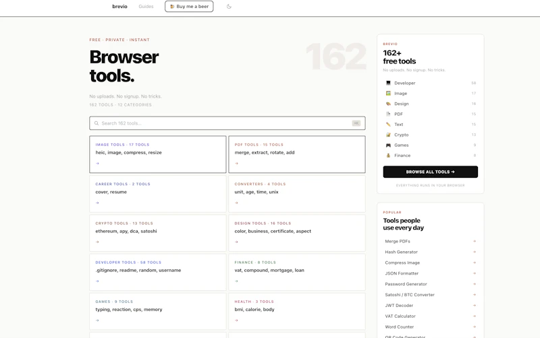Click the arrow beside JWT Decoder

(475, 305)
